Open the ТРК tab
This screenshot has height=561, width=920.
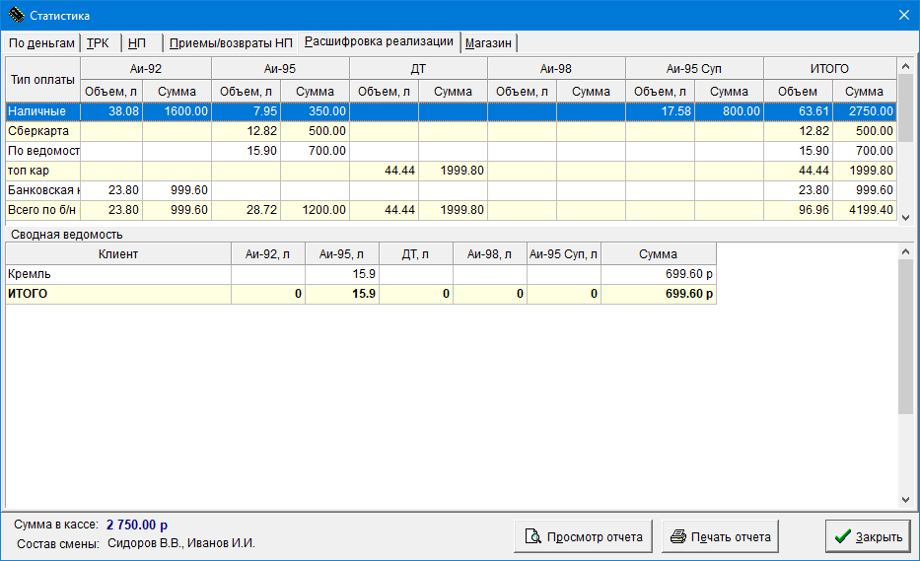click(98, 43)
